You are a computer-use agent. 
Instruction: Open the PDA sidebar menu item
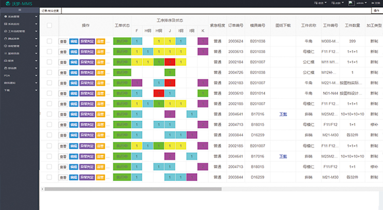(7, 75)
